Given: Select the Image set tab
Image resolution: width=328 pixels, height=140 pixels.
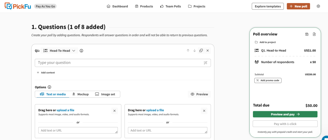Looking at the screenshot, I should tap(105, 94).
